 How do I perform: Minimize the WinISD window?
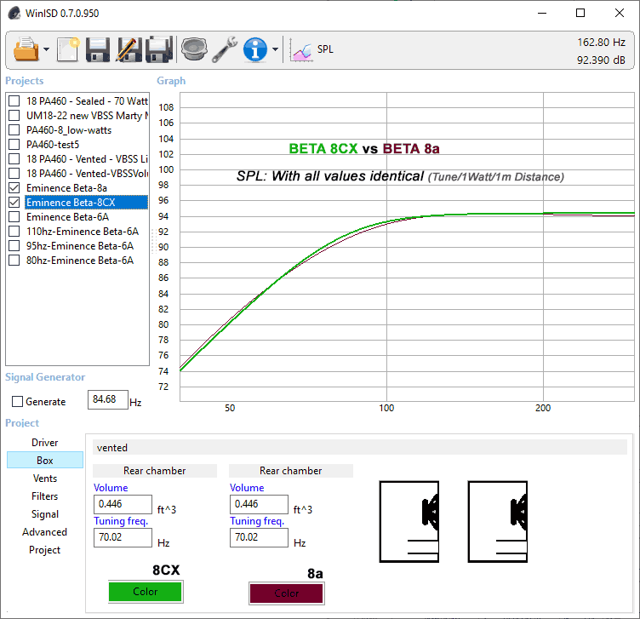click(x=542, y=13)
